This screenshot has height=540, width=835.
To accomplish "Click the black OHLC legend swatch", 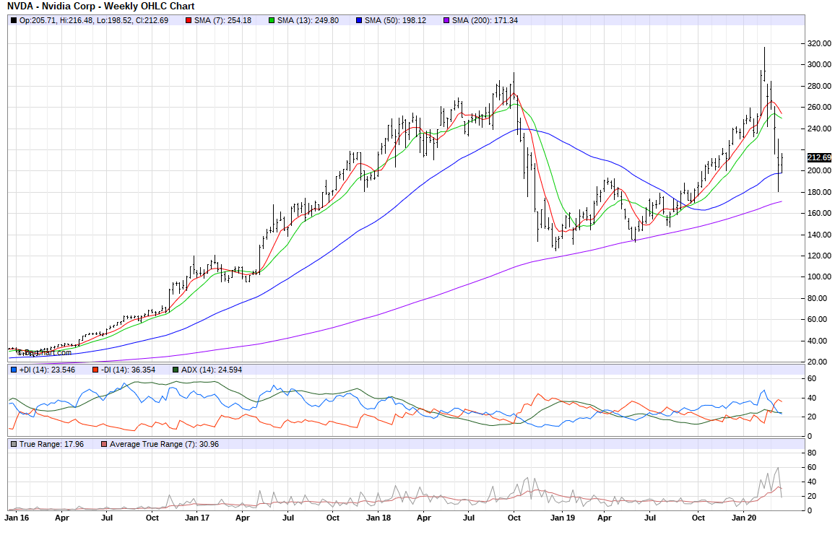I will tap(13, 21).
